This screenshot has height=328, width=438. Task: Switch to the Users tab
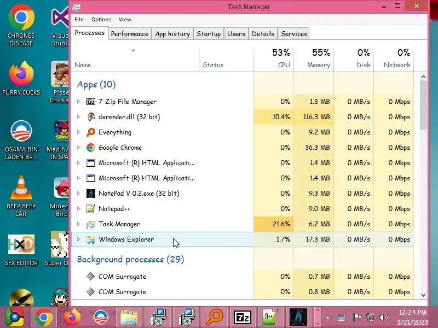[236, 34]
